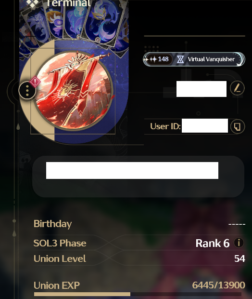The height and width of the screenshot is (299, 252).
Task: Click the Terminal logo icon
Action: click(x=33, y=4)
